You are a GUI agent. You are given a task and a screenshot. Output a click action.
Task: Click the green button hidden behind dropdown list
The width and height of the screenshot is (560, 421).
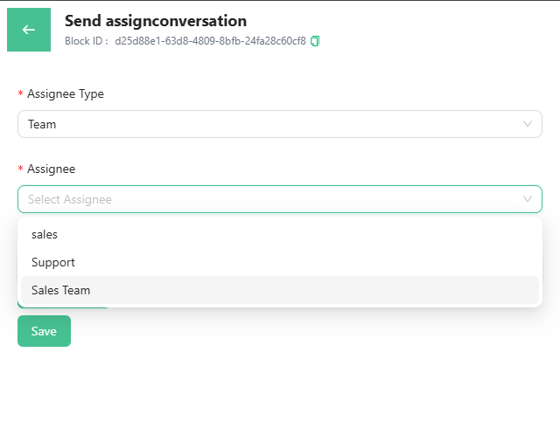63,307
